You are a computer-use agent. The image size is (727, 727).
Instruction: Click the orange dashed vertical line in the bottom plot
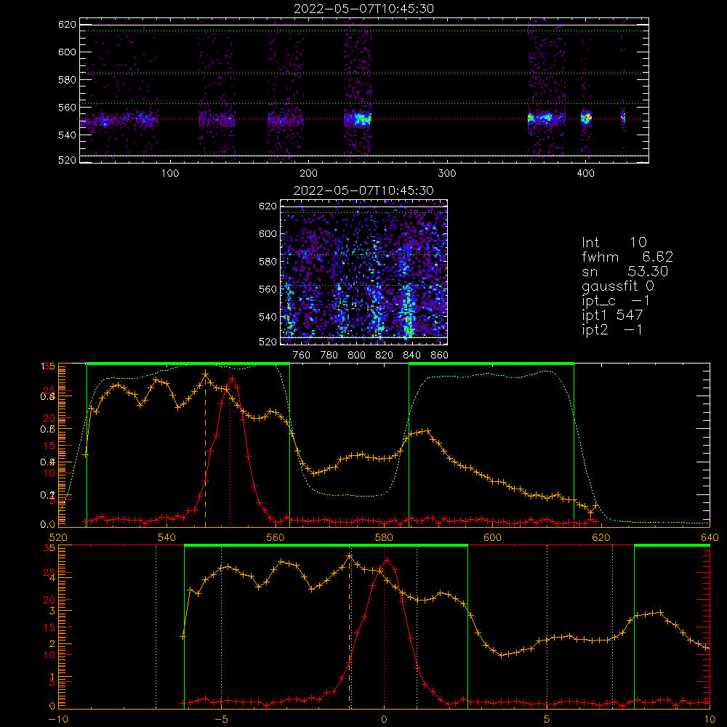point(349,632)
